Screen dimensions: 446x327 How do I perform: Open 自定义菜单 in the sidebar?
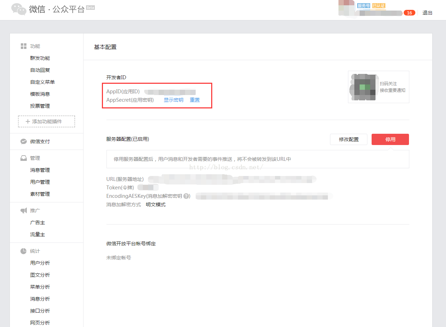tap(43, 82)
